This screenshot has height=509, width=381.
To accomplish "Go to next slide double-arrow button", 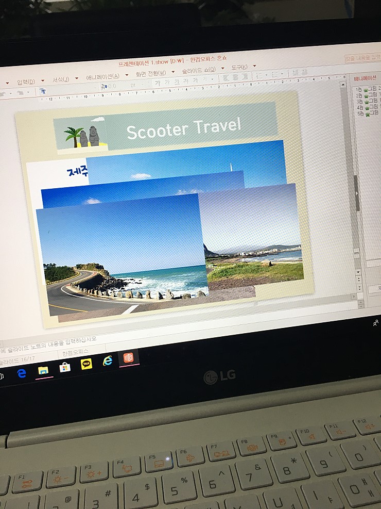I will coord(359,287).
